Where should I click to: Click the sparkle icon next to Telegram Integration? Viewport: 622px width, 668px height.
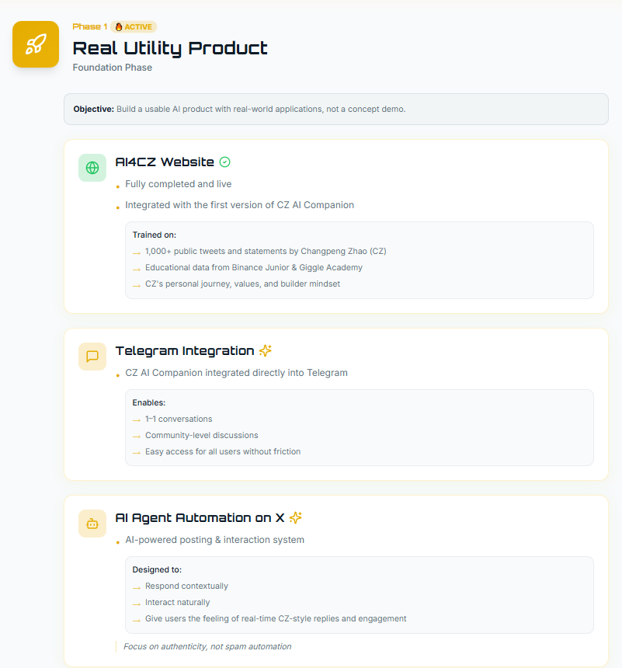tap(266, 350)
